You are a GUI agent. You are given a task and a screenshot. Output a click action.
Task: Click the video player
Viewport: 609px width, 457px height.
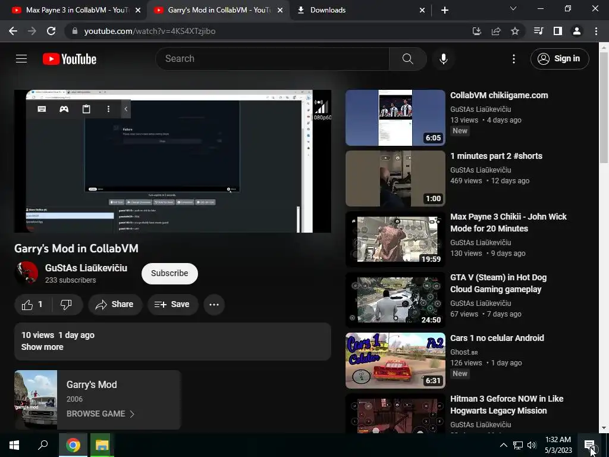tap(172, 161)
